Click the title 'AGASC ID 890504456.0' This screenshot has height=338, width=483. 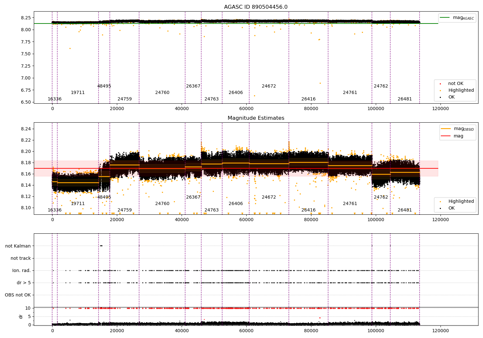coord(256,7)
